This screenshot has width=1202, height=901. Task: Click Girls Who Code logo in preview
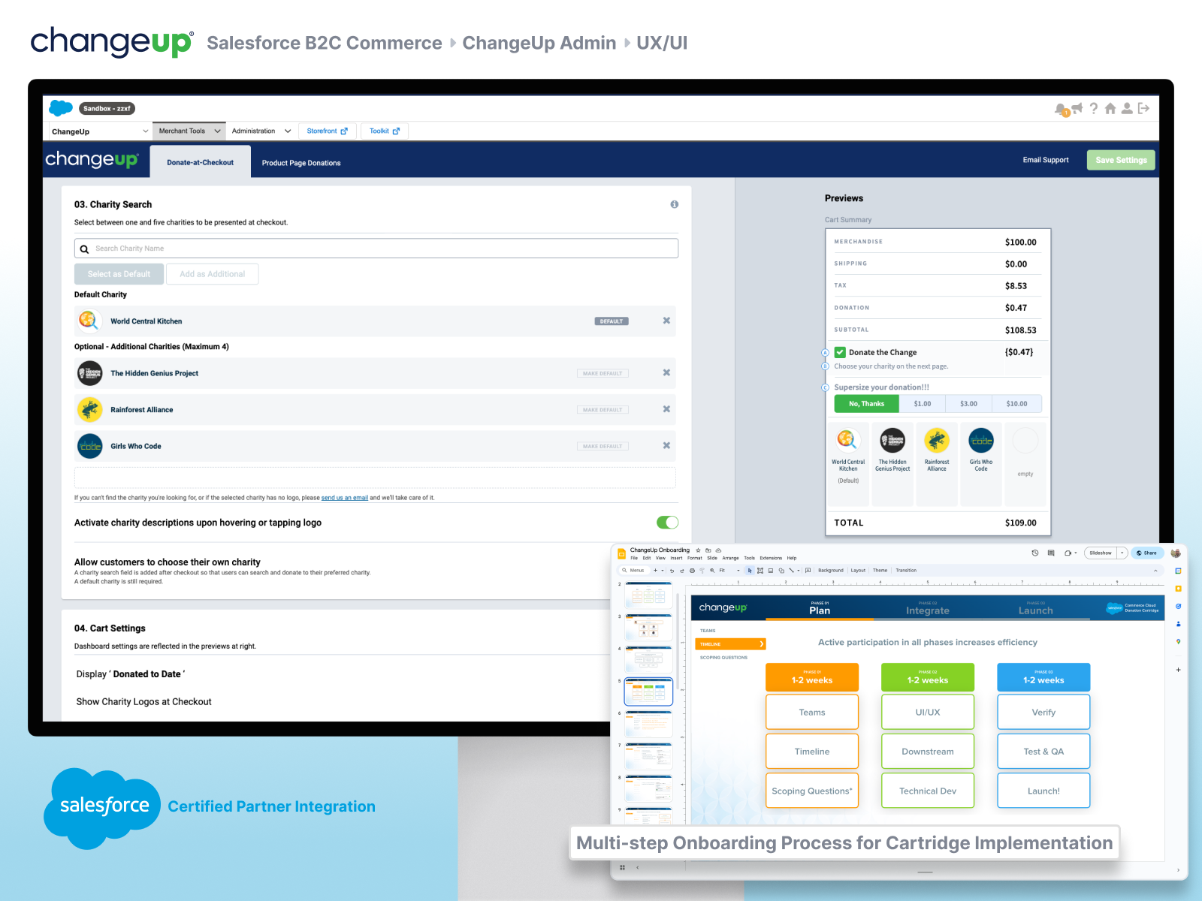point(981,440)
